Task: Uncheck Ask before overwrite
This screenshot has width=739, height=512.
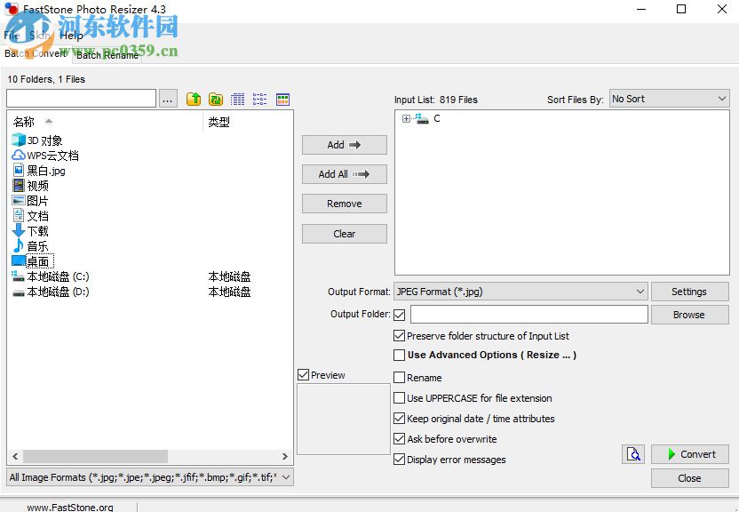Action: click(399, 439)
